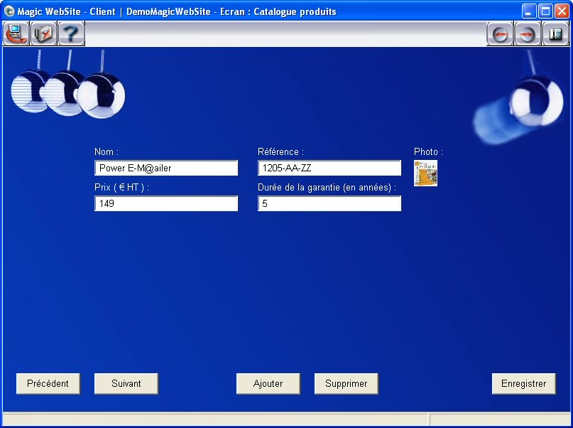Go to next record with Suivant
The height and width of the screenshot is (428, 573).
click(x=126, y=384)
